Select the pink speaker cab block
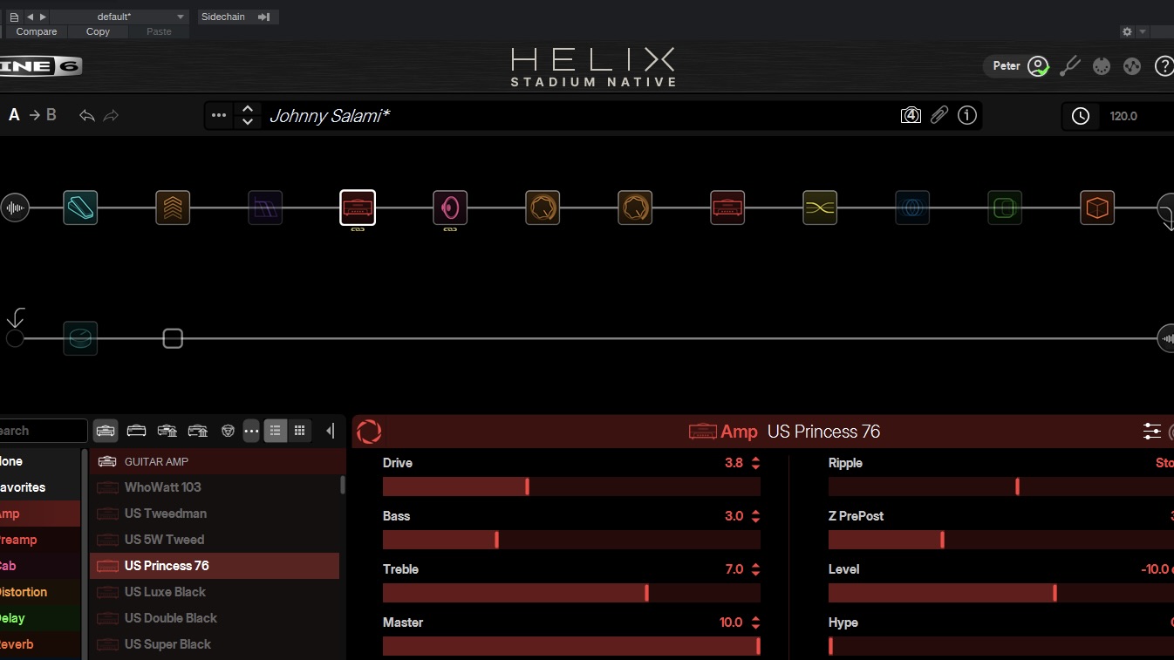This screenshot has height=660, width=1174. tap(450, 208)
